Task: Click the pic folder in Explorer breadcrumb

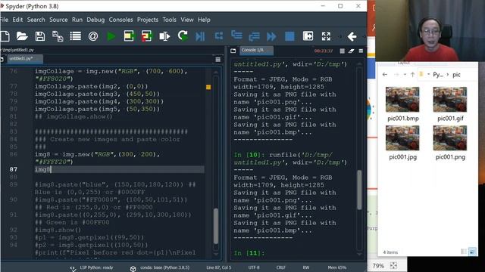Action: pyautogui.click(x=456, y=75)
